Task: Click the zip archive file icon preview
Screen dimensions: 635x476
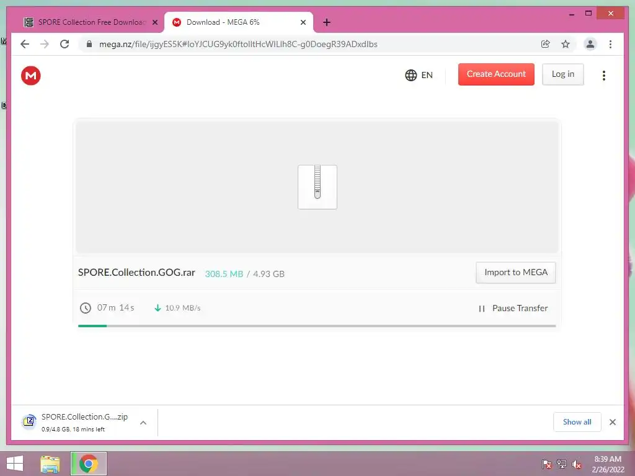Action: 317,187
